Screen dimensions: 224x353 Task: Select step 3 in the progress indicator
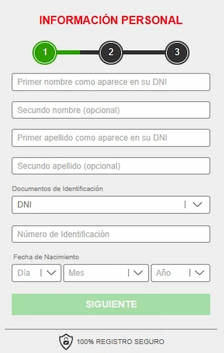[177, 53]
